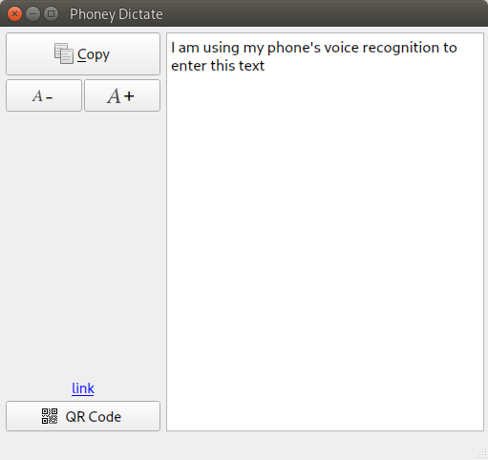Open the blue 'link' hyperlink
The width and height of the screenshot is (488, 460).
click(83, 388)
